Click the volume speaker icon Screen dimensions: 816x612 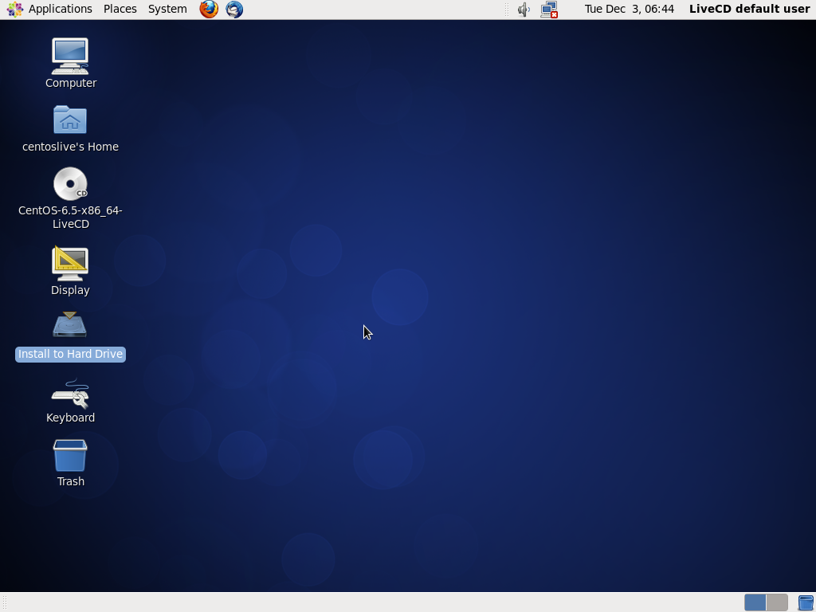coord(524,10)
